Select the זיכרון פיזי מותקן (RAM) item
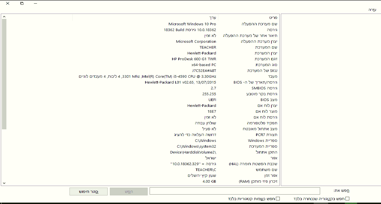381x204 pixels. point(258,182)
